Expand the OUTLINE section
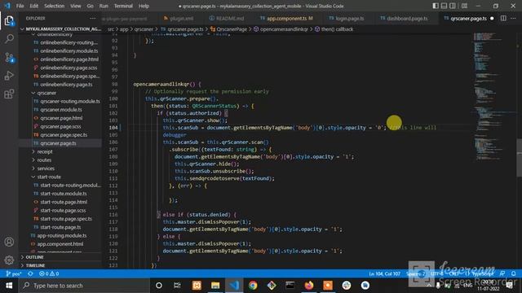The image size is (522, 293). tap(34, 257)
